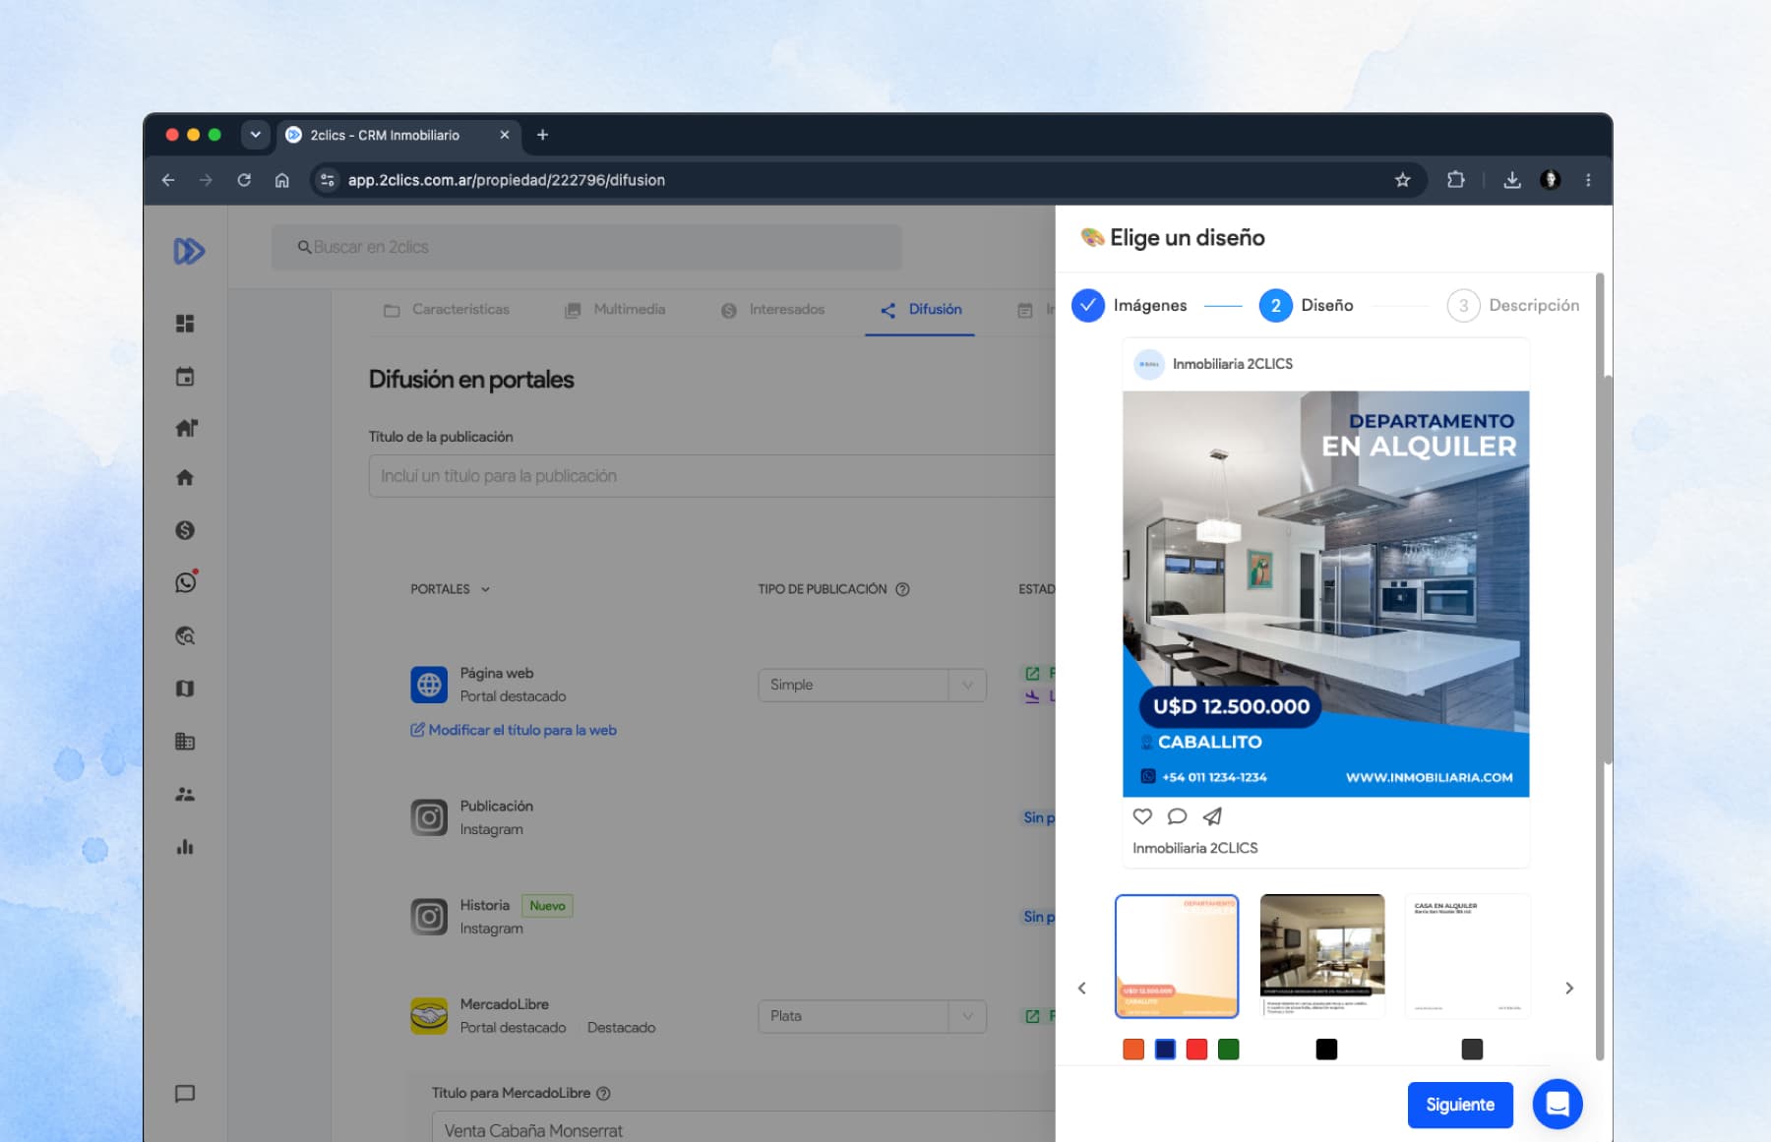Open the building icon in the sidebar
Image resolution: width=1771 pixels, height=1142 pixels.
185,741
